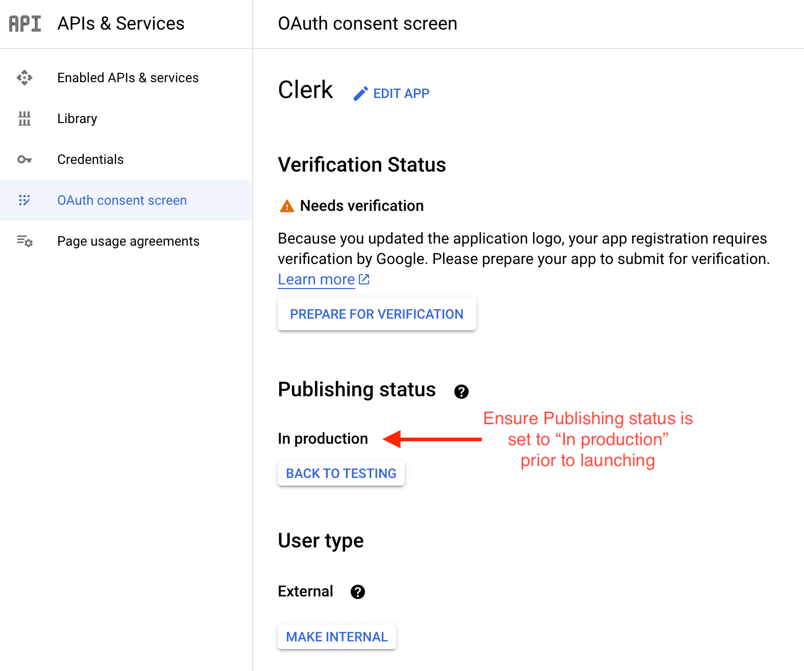Click EDIT APP next to Clerk
Viewport: 804px width, 671px height.
(401, 93)
